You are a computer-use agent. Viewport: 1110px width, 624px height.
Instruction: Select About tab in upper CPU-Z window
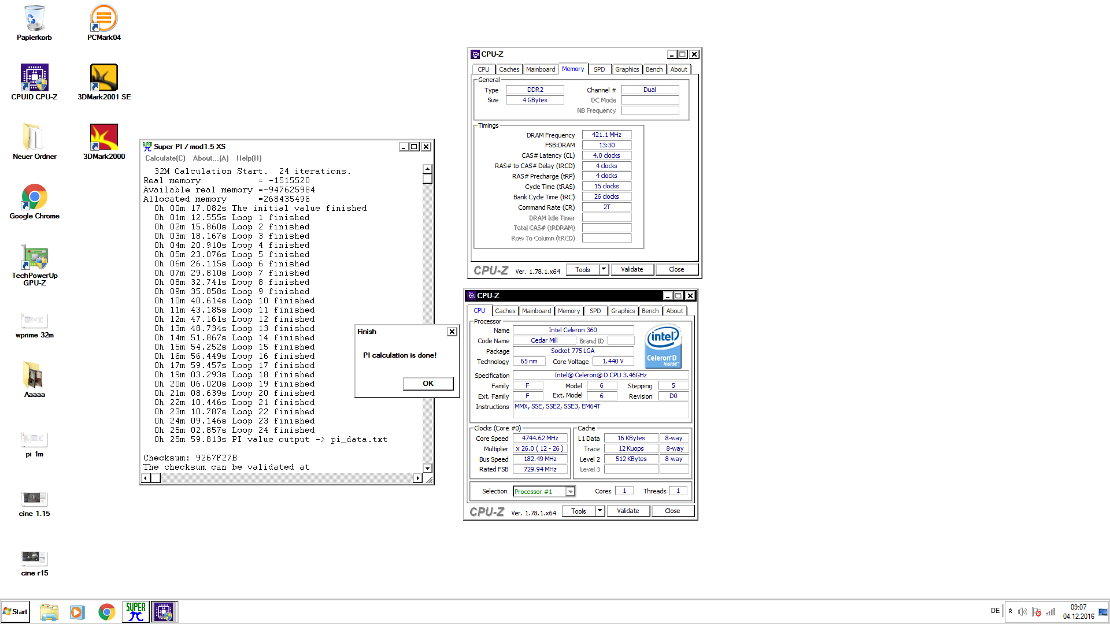click(679, 69)
